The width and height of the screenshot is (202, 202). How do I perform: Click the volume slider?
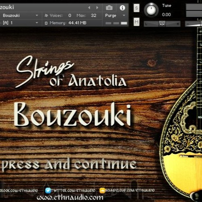tap(194, 24)
